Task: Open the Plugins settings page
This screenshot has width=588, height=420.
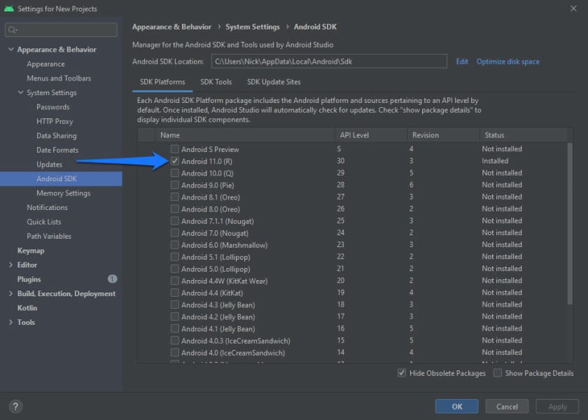Action: click(29, 279)
